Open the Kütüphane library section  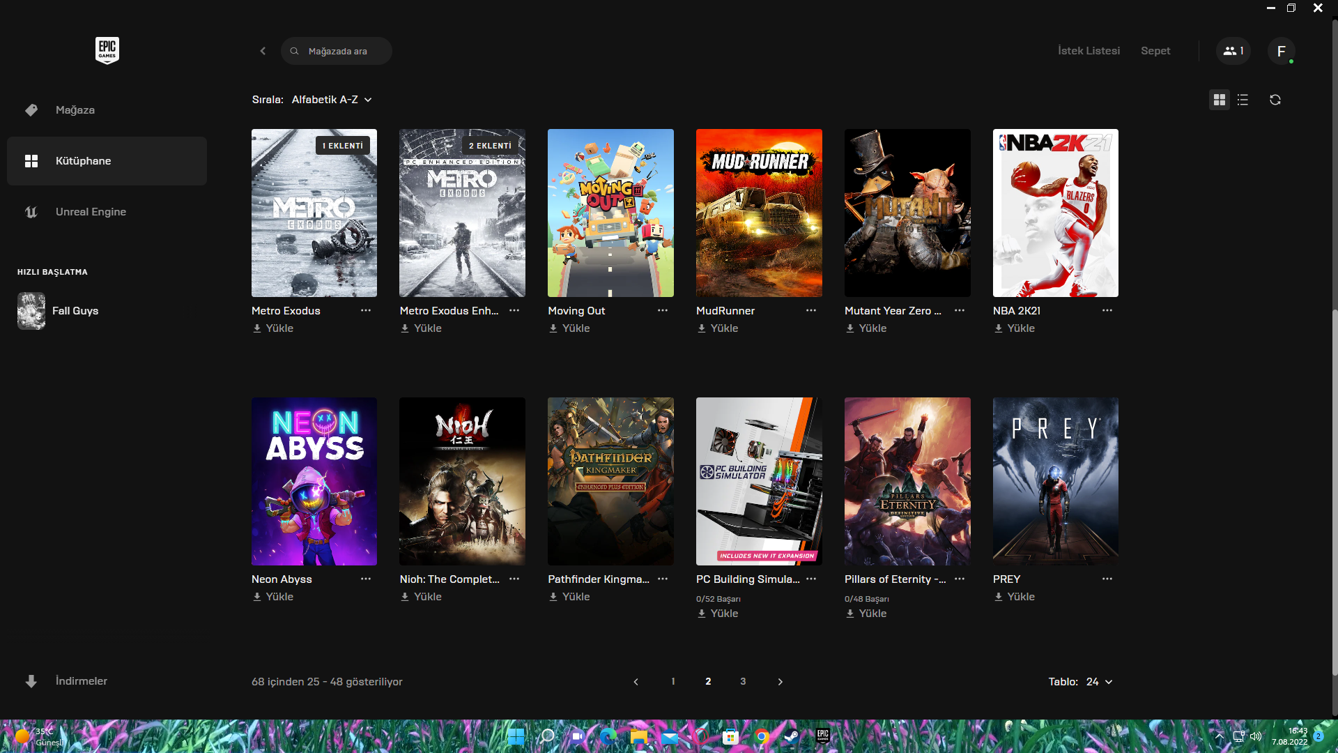(107, 161)
